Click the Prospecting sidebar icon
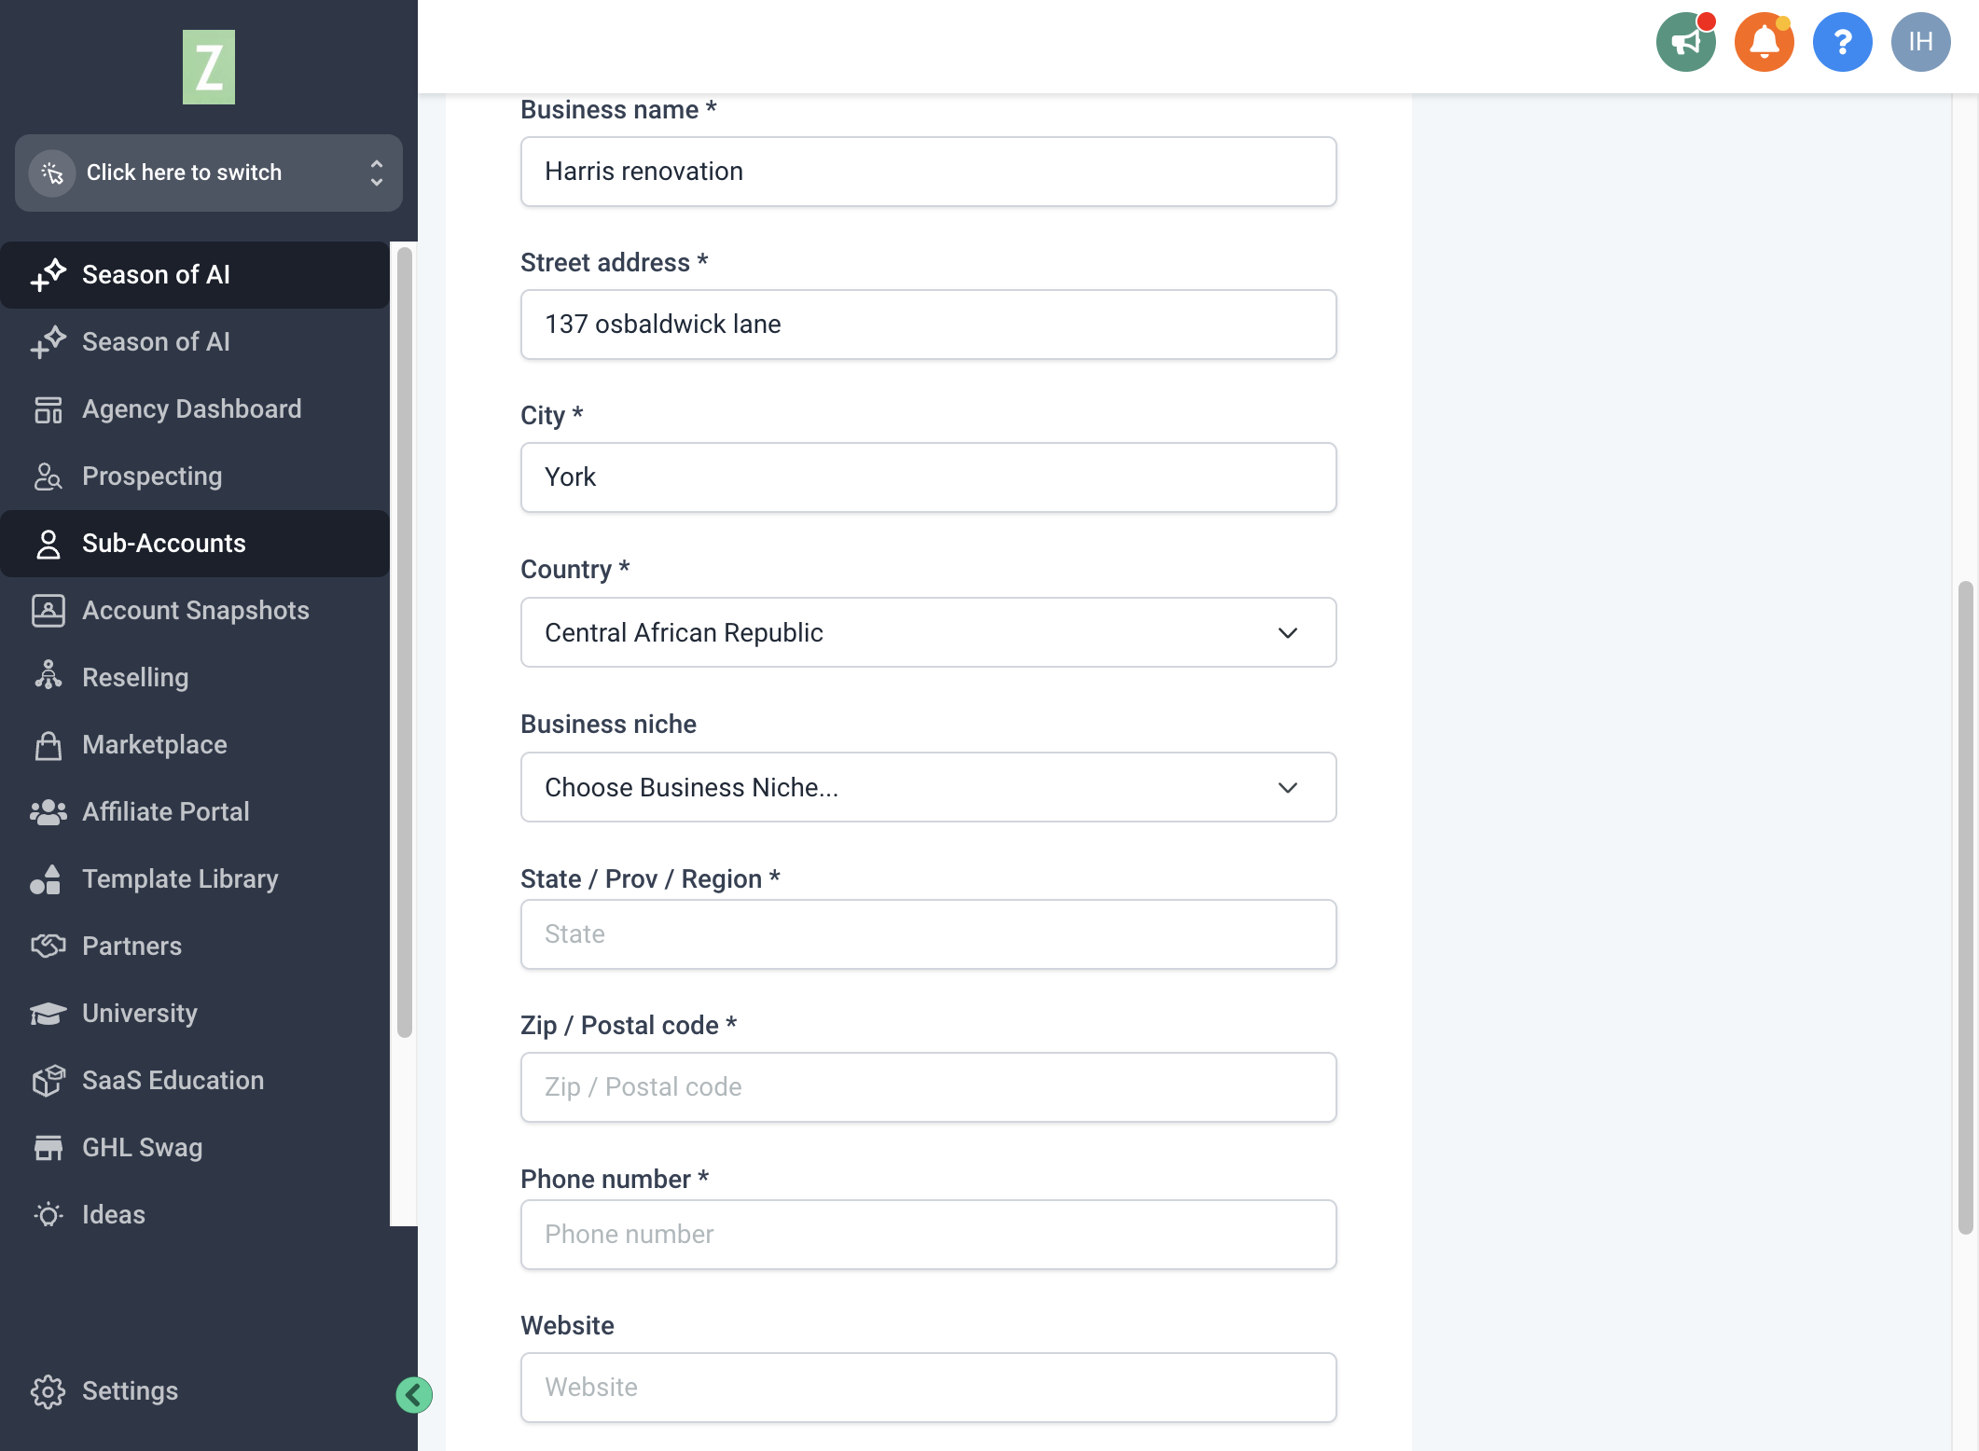This screenshot has height=1451, width=1979. tap(48, 477)
